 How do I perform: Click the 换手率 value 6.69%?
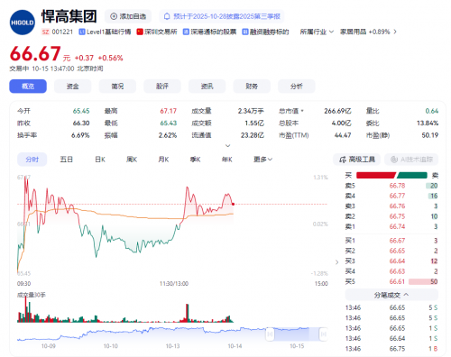coord(80,135)
